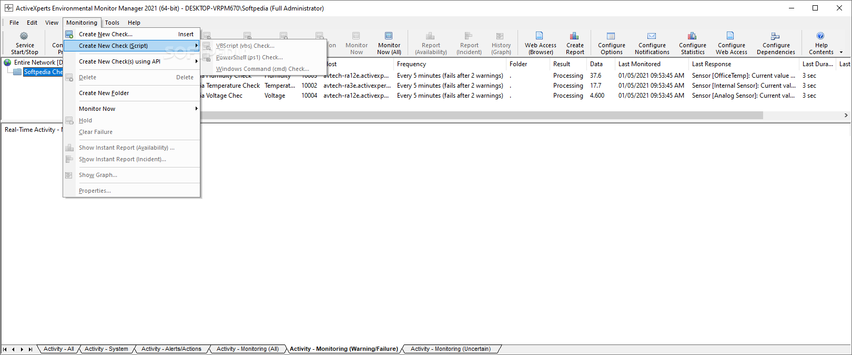Screen dimensions: 852x355
Task: Select PowerShell (ps1) Check... submenu item
Action: point(263,57)
